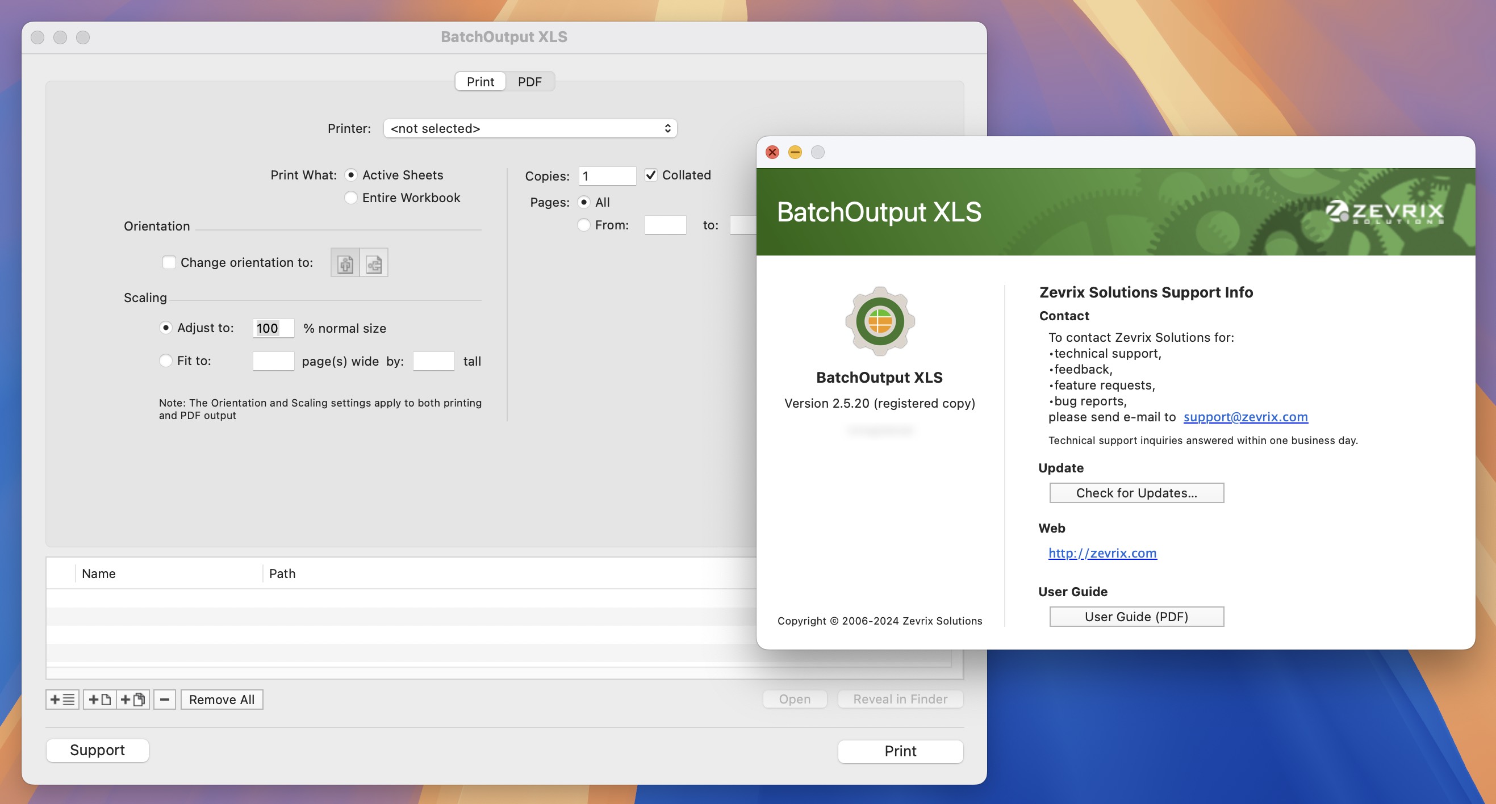This screenshot has width=1496, height=804.
Task: Click the http://zevrix.com website link
Action: coord(1102,552)
